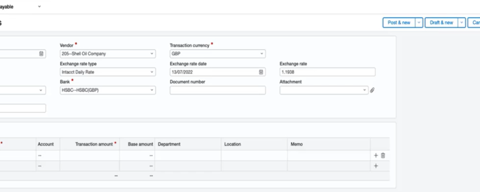Add line with second row plus icon
Image resolution: width=480 pixels, height=192 pixels.
pyautogui.click(x=376, y=166)
